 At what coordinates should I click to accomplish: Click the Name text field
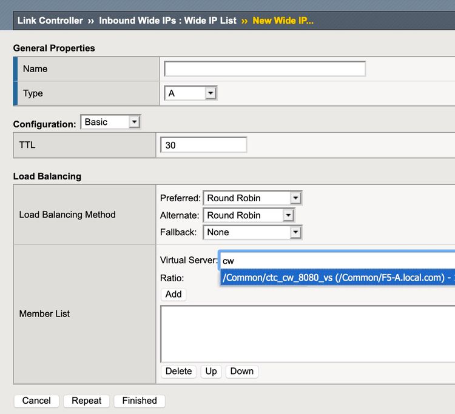tap(265, 69)
